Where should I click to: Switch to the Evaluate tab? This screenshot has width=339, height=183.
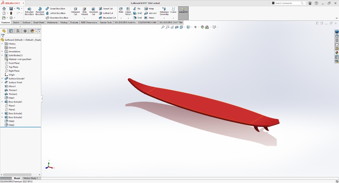74,23
